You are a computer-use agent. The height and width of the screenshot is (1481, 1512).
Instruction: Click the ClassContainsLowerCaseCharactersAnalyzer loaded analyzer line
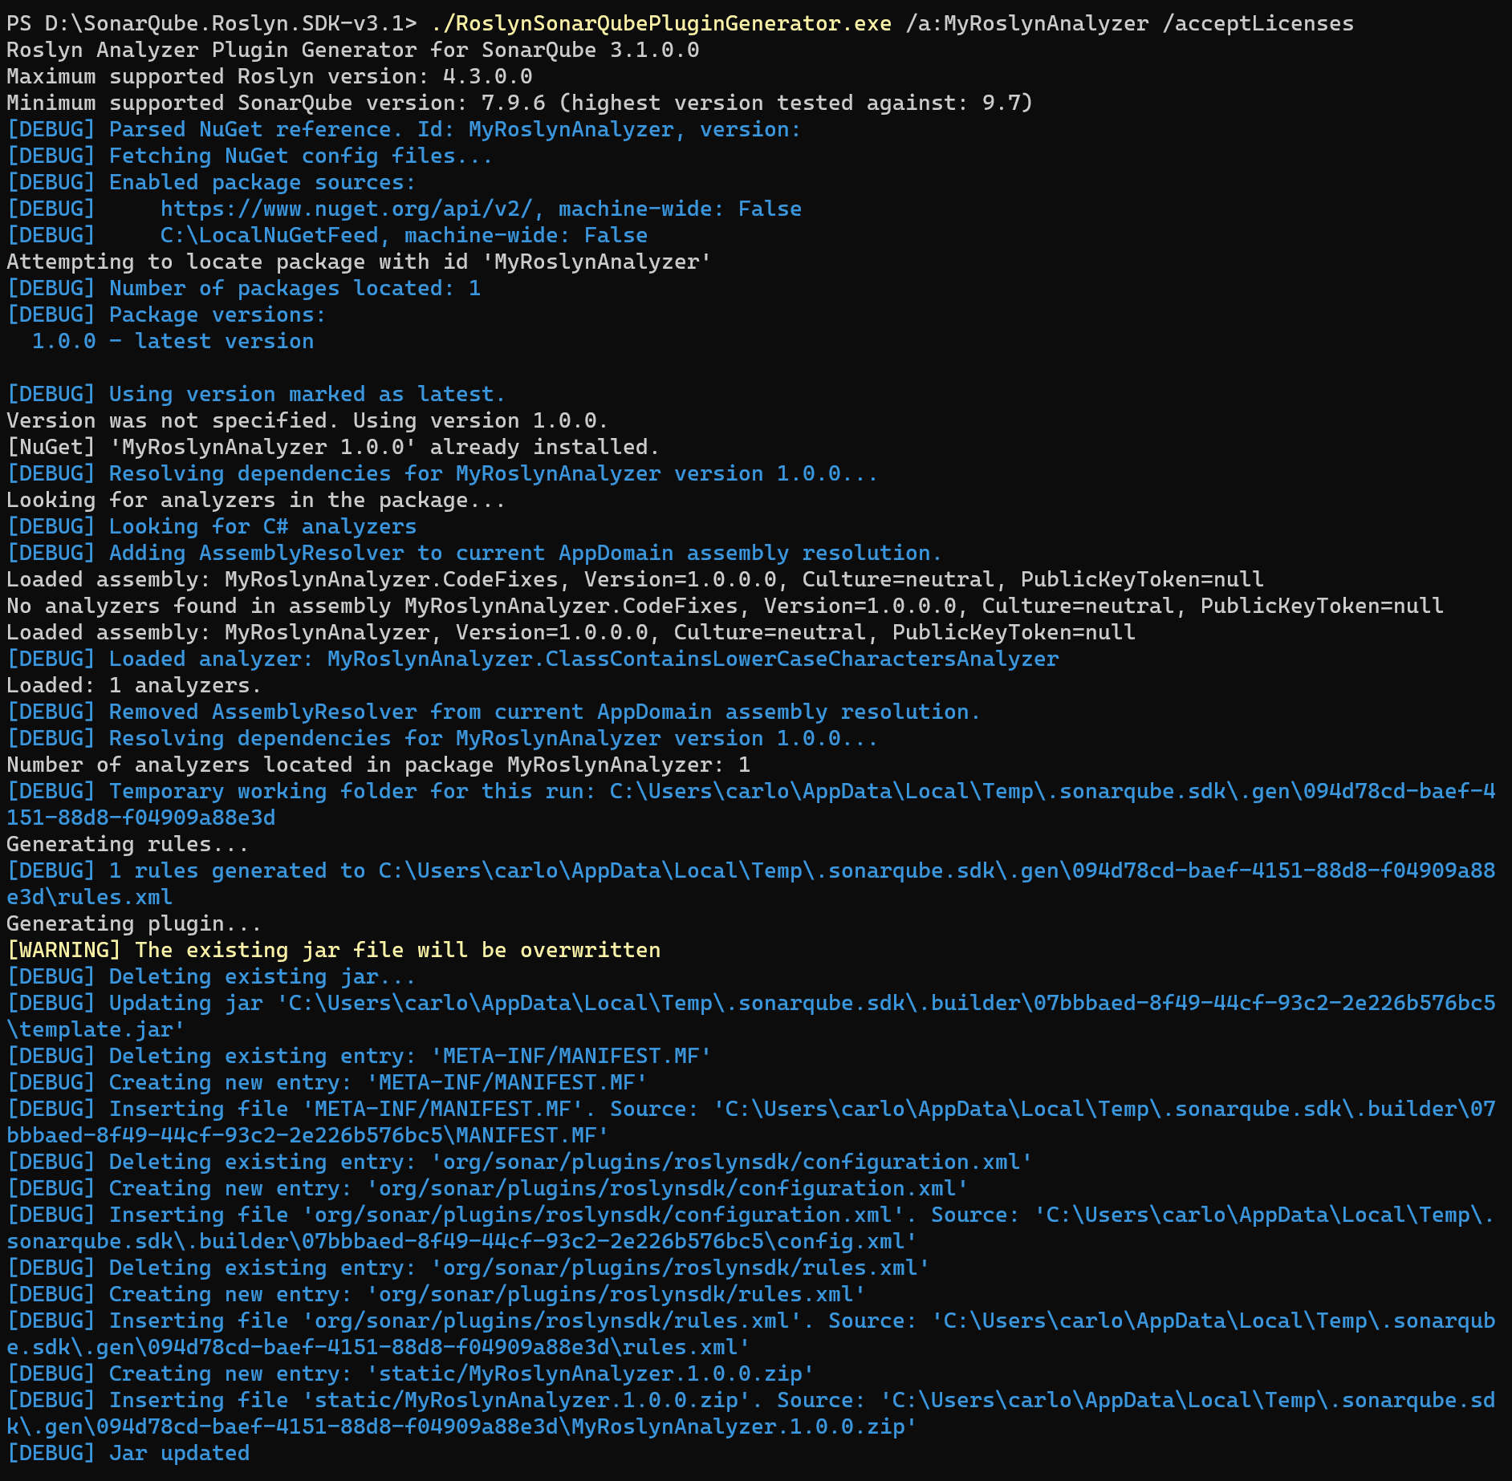[533, 659]
